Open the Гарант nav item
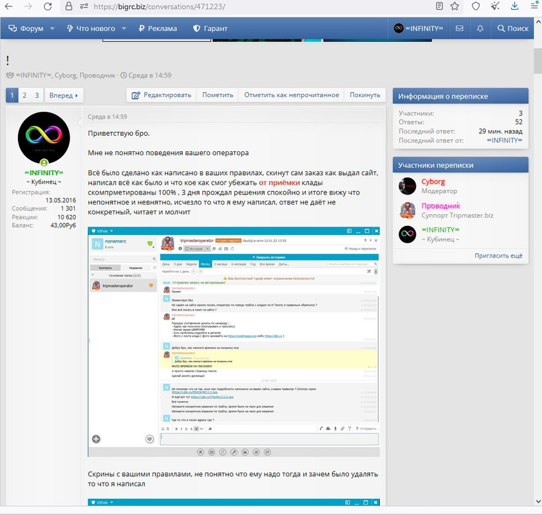The width and height of the screenshot is (542, 515). [210, 28]
